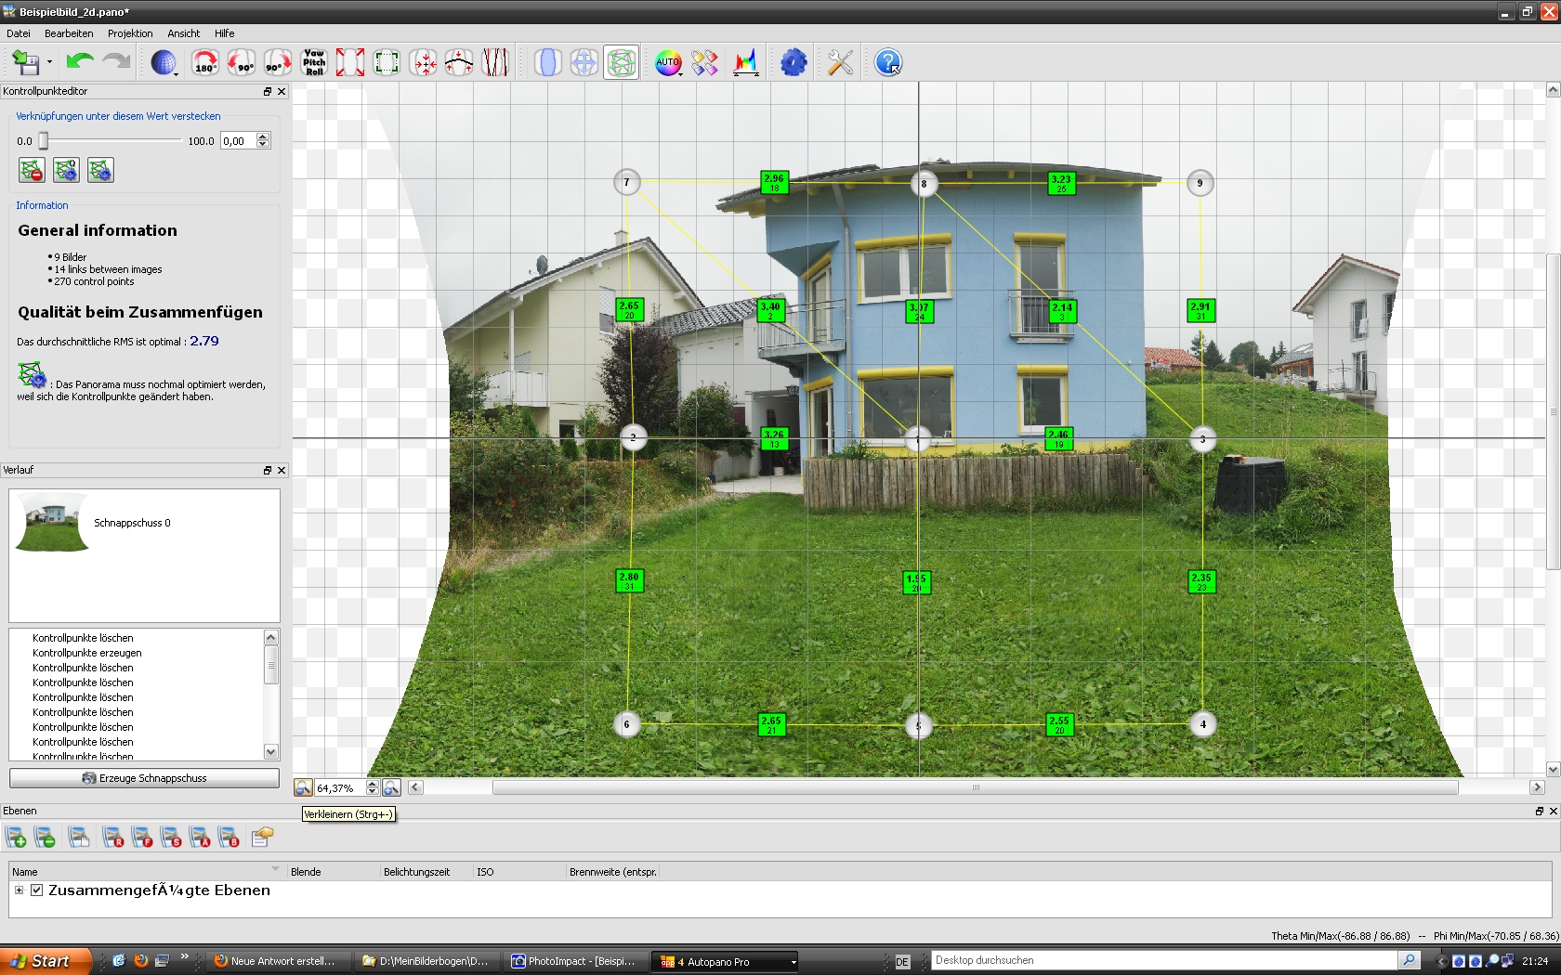Open the Projektion menu
Viewport: 1561px width, 975px height.
pyautogui.click(x=130, y=33)
